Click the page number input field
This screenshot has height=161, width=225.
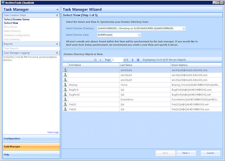pos(117,60)
